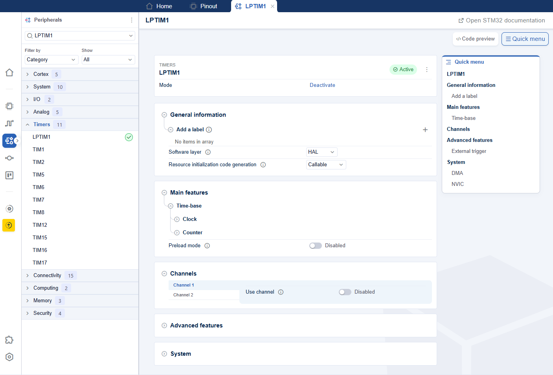Open the puzzle-piece extensions icon
Viewport: 553px width, 375px height.
(9, 340)
